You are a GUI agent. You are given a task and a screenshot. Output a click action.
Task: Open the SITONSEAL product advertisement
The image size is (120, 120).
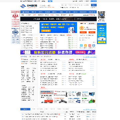47,97
